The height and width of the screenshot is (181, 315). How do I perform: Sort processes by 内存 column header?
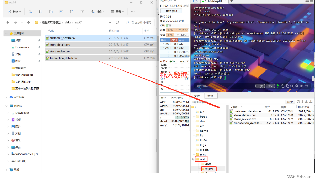pos(165,40)
